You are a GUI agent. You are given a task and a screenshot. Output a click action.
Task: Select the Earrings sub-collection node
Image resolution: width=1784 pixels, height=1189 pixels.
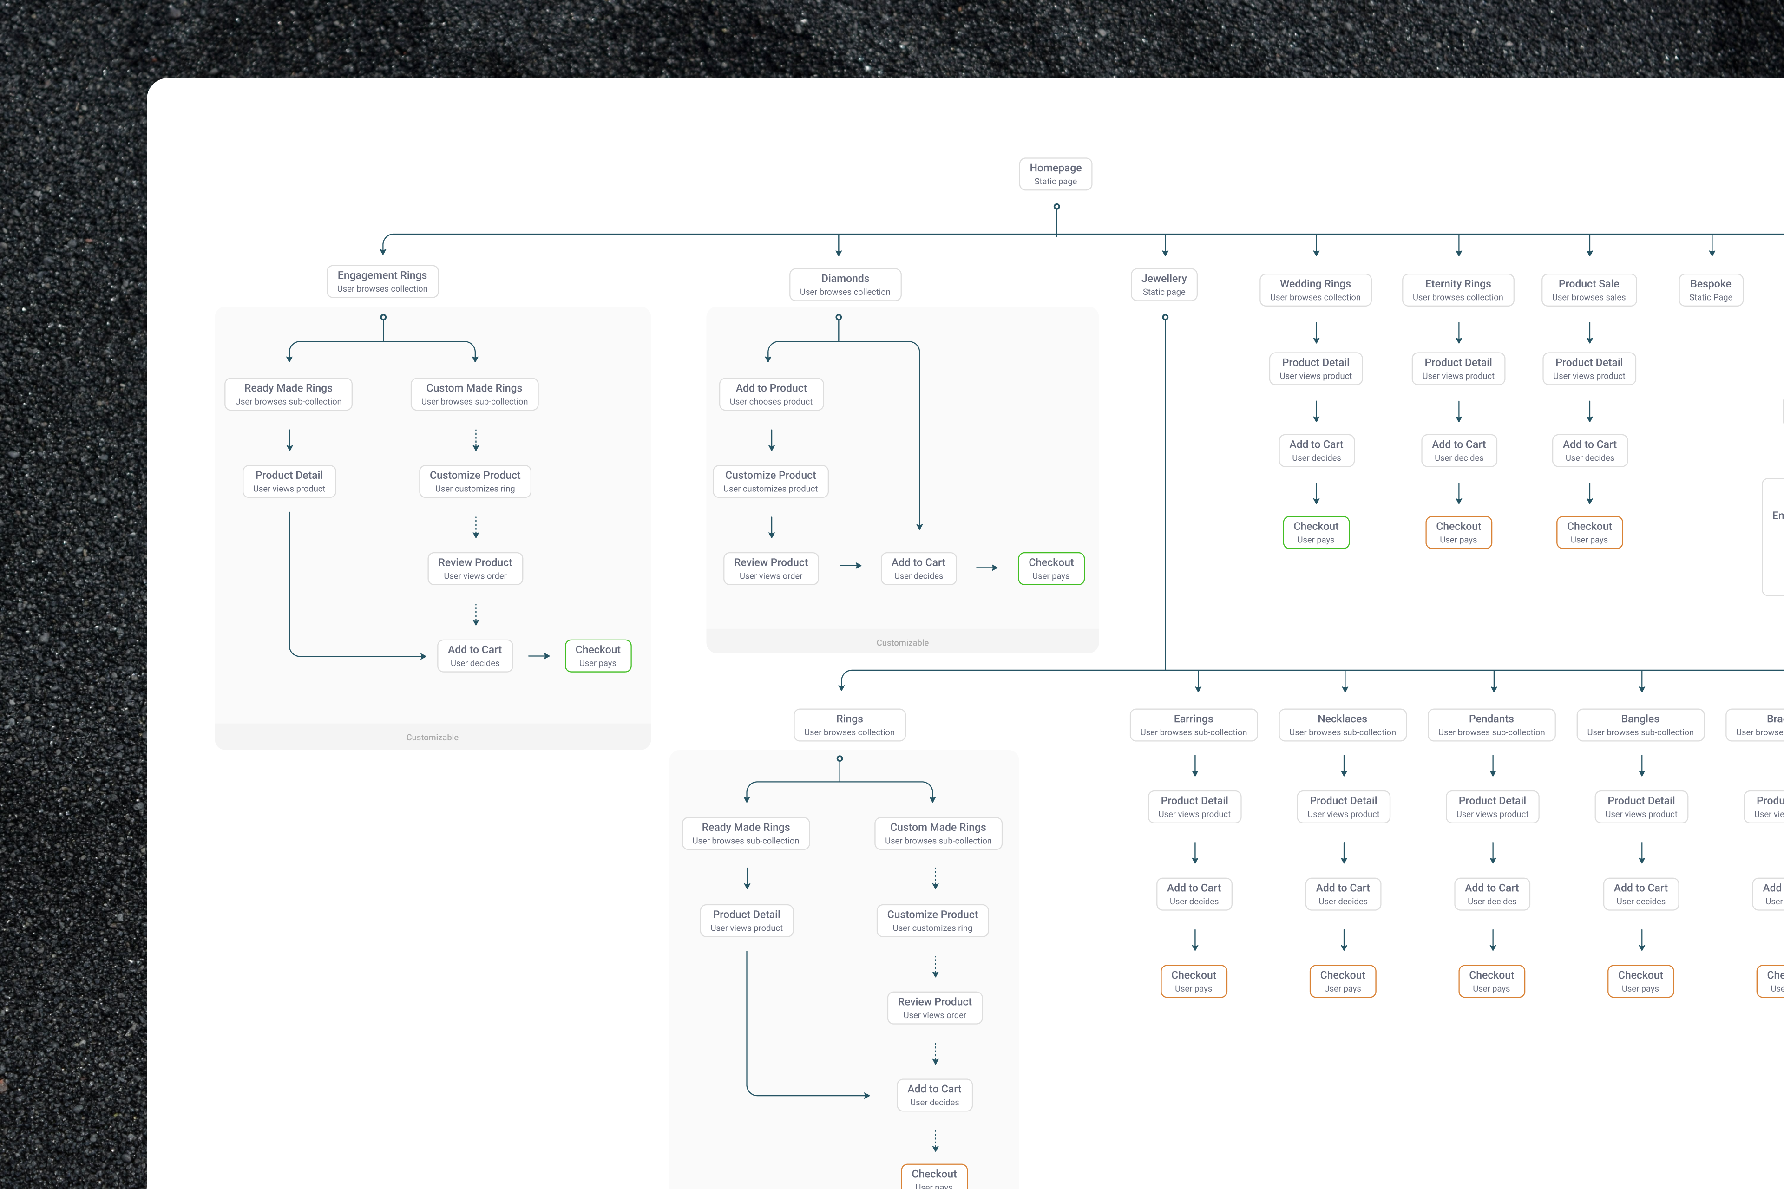(1193, 725)
